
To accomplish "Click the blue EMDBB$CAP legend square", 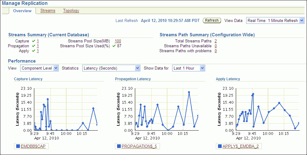I will coord(18,146).
